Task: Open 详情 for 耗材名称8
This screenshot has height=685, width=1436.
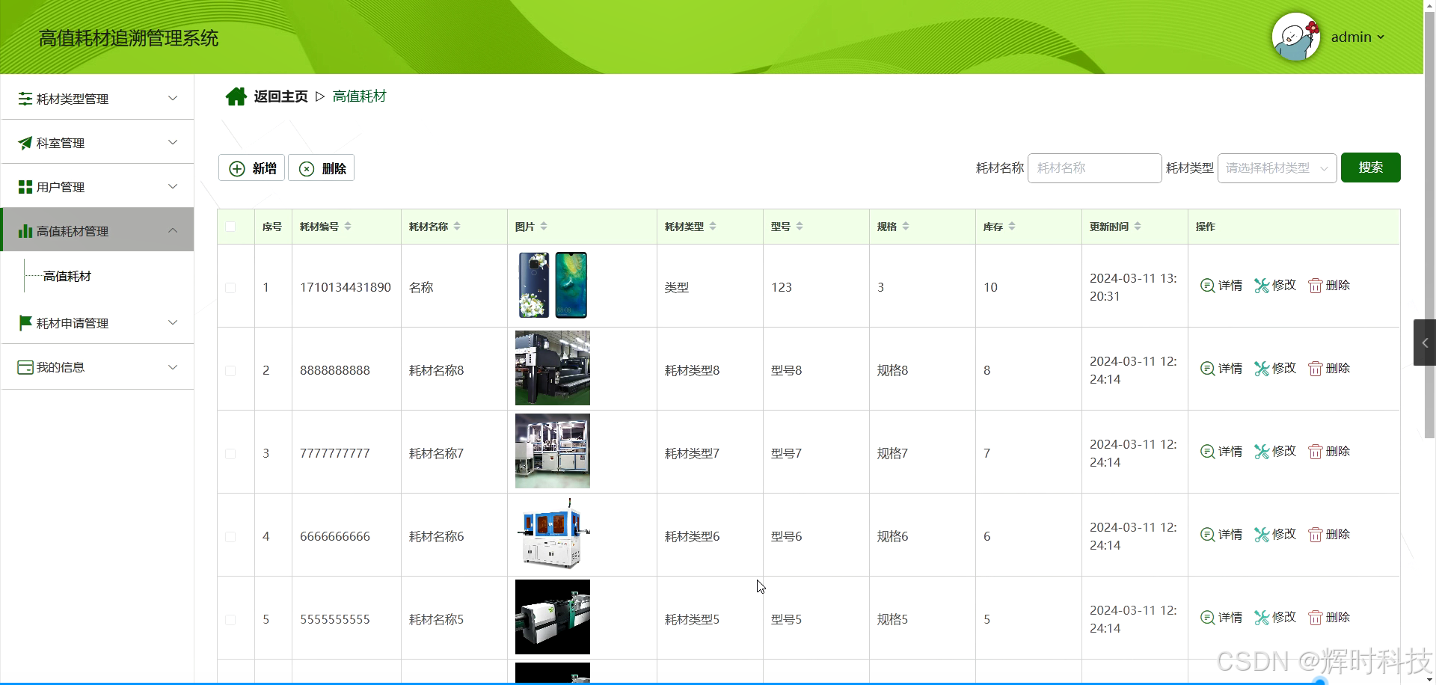Action: tap(1221, 369)
